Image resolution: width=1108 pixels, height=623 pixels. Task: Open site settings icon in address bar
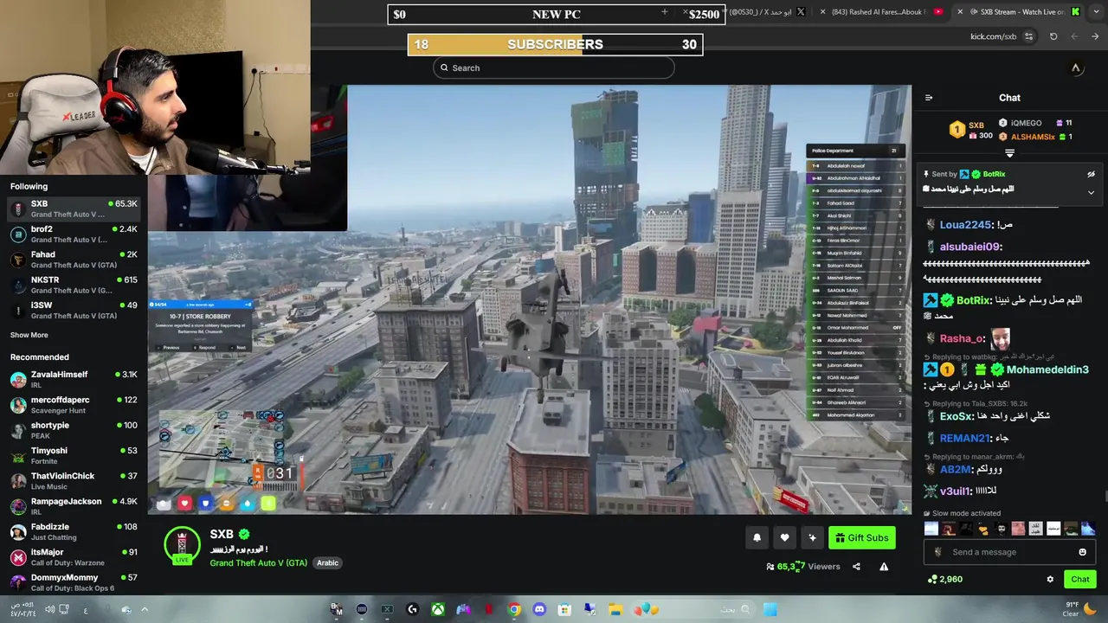pyautogui.click(x=1028, y=36)
